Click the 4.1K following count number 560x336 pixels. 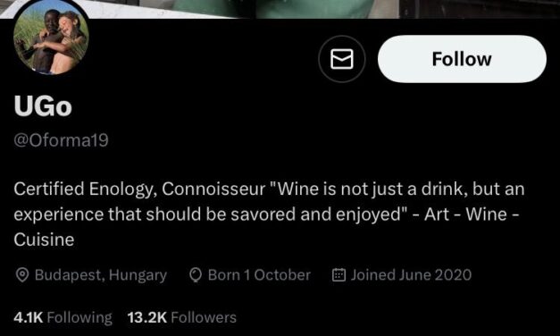[29, 317]
